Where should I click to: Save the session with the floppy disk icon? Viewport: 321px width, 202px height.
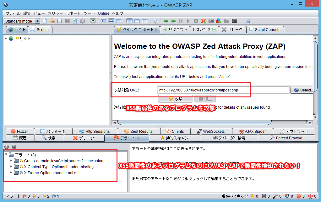(60, 21)
